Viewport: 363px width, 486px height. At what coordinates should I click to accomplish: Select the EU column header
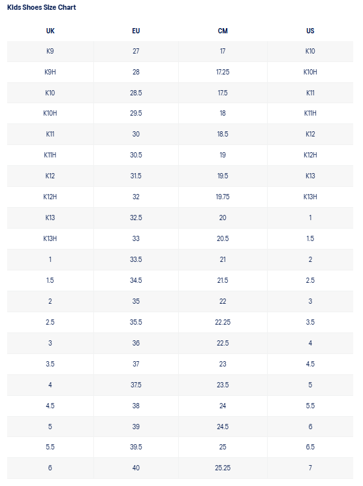point(136,31)
